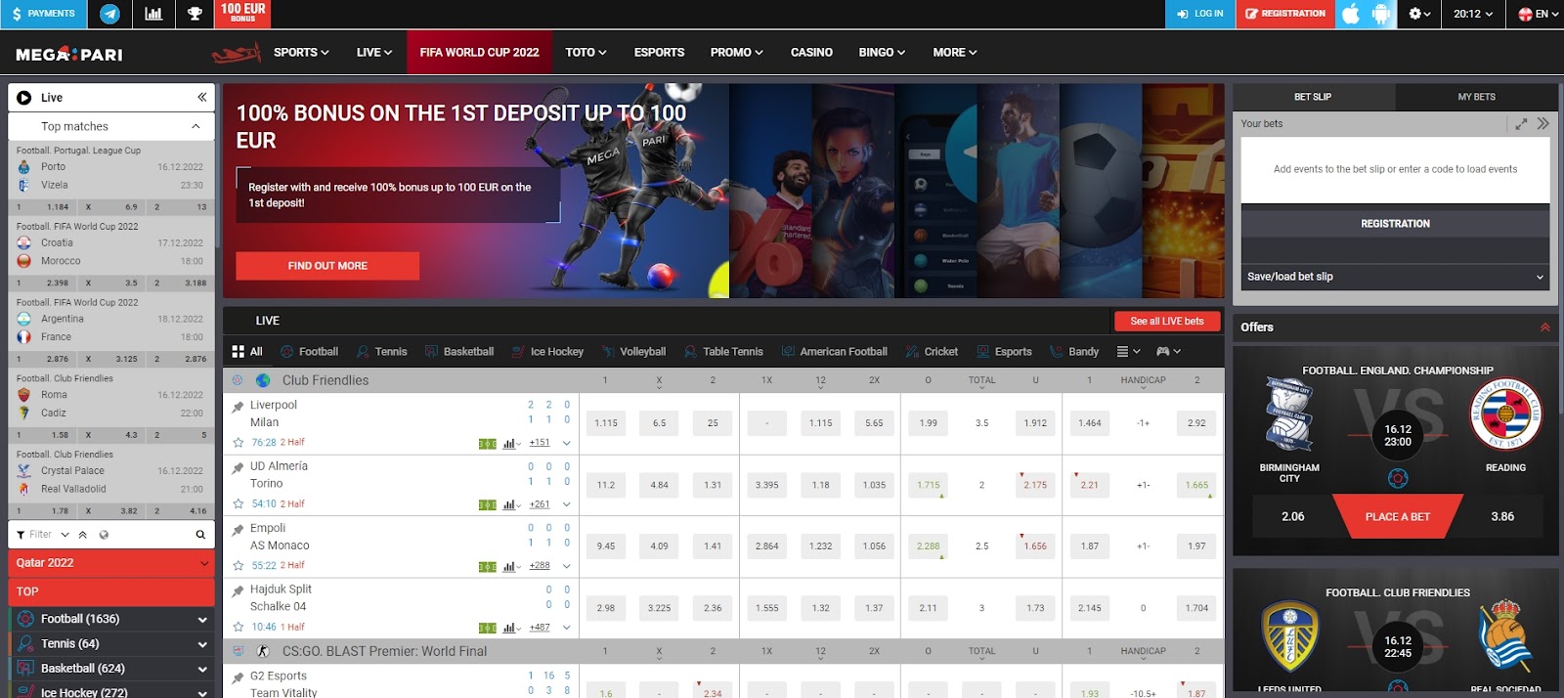Expand the Liverpool vs Milan row chevron
Screen dimensions: 1564x698
566,443
